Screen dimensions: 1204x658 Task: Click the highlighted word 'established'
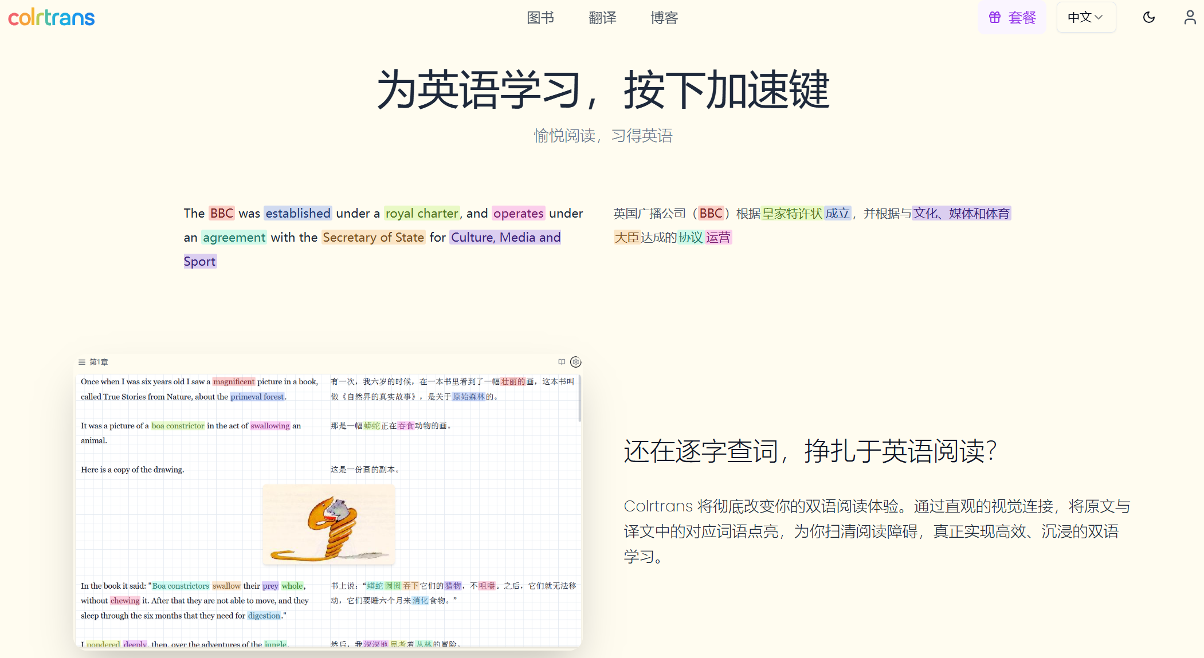point(297,213)
